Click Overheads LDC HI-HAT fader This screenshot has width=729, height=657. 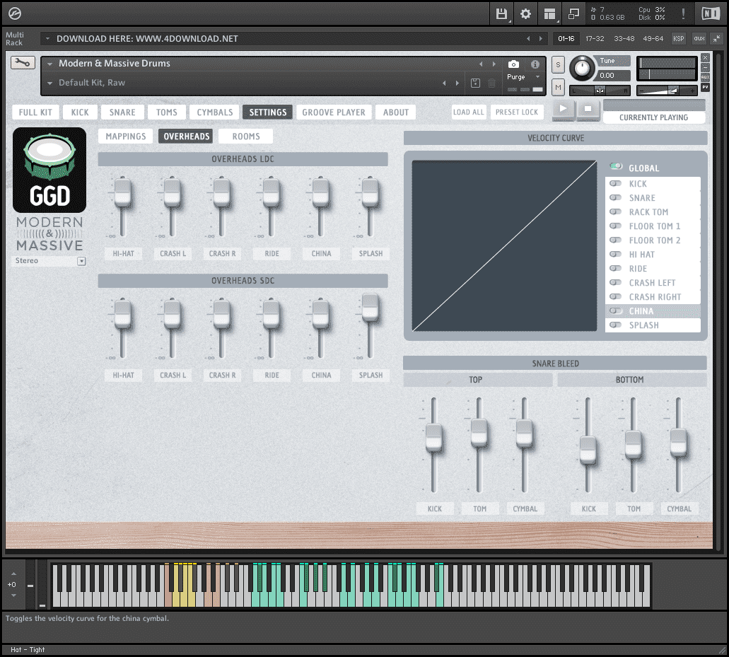click(x=123, y=192)
